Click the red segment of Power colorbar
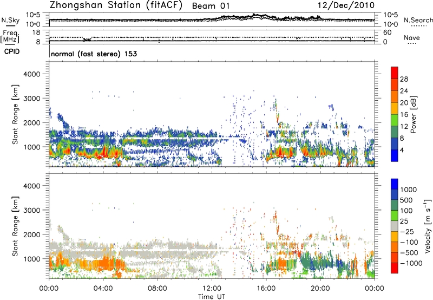 [395, 73]
